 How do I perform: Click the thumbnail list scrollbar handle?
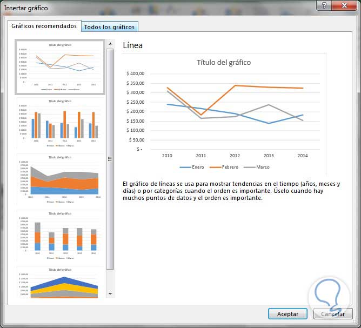click(110, 159)
